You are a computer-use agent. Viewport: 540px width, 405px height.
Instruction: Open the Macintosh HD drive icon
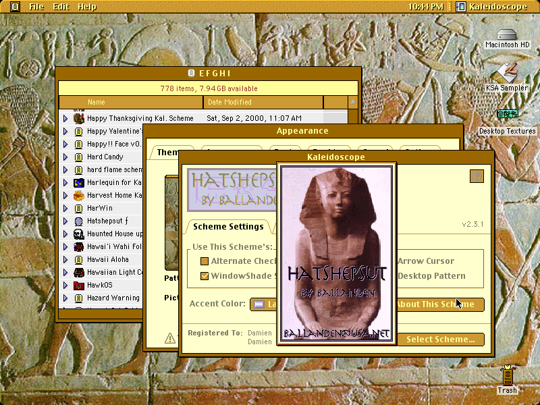[x=507, y=35]
